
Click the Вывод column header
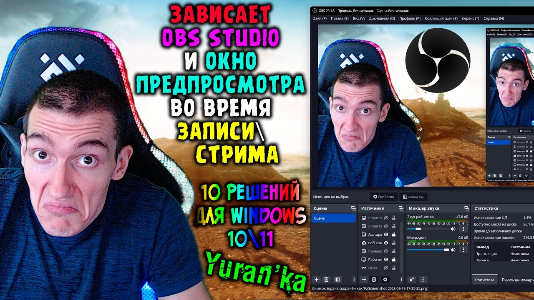pyautogui.click(x=482, y=247)
